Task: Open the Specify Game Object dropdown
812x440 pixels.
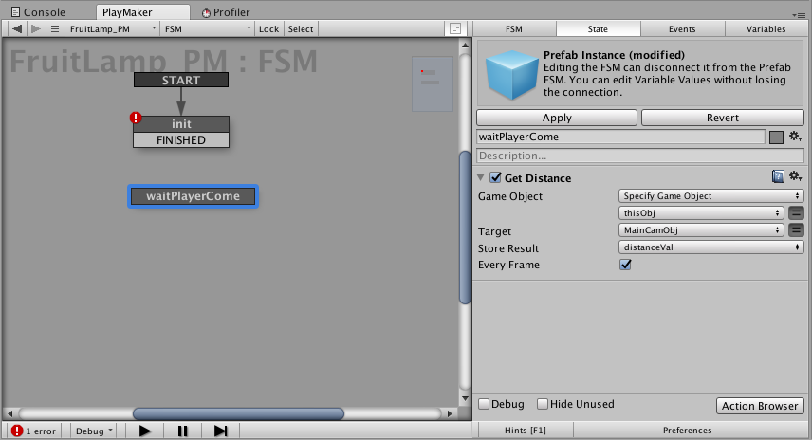Action: click(x=711, y=195)
